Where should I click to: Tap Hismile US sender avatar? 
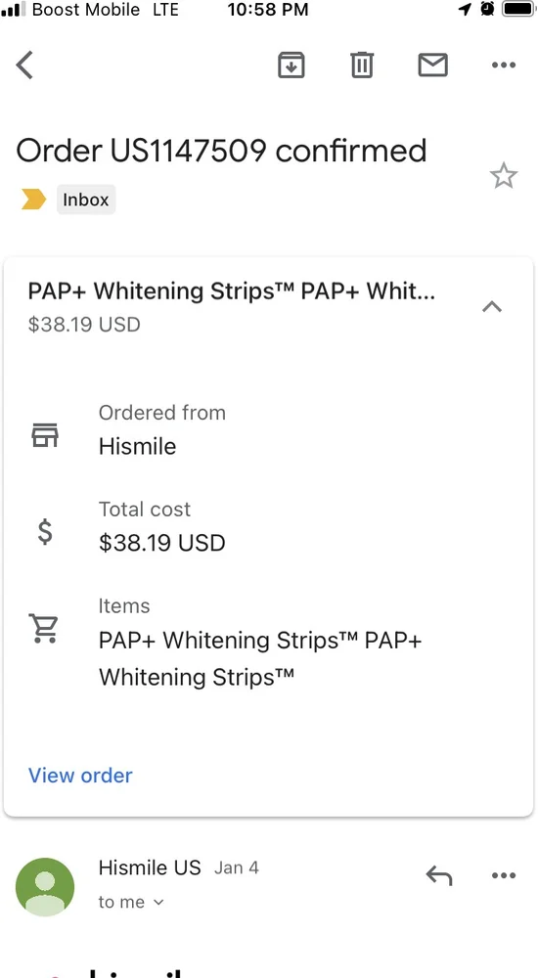45,887
